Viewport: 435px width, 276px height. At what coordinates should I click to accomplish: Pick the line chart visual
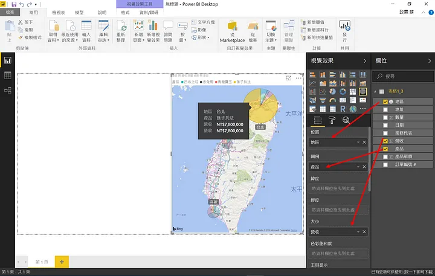tap(313, 83)
